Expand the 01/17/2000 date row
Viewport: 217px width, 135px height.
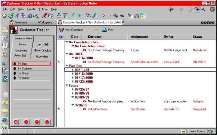click(72, 77)
